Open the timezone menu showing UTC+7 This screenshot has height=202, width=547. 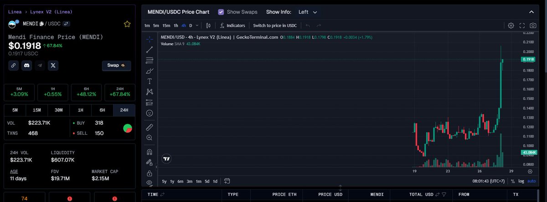coord(490,181)
